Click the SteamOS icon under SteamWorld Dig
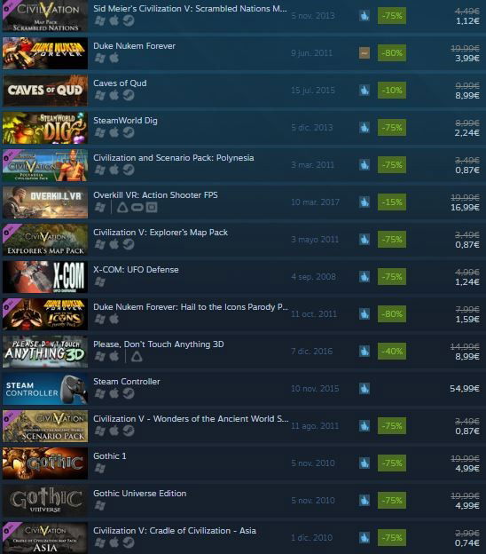Screen dimensions: 486x554 pos(129,132)
